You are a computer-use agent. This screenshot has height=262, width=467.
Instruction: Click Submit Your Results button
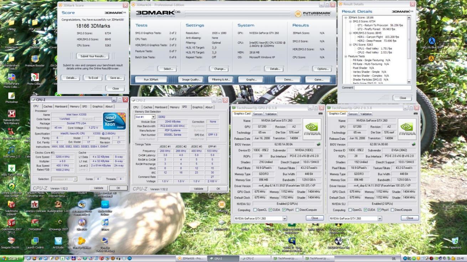(x=93, y=56)
